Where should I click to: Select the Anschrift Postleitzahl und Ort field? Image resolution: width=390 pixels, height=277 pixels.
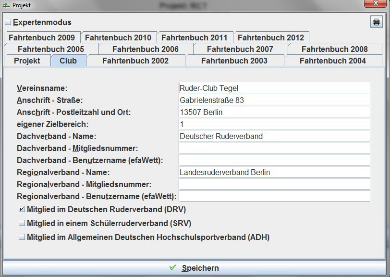(274, 112)
